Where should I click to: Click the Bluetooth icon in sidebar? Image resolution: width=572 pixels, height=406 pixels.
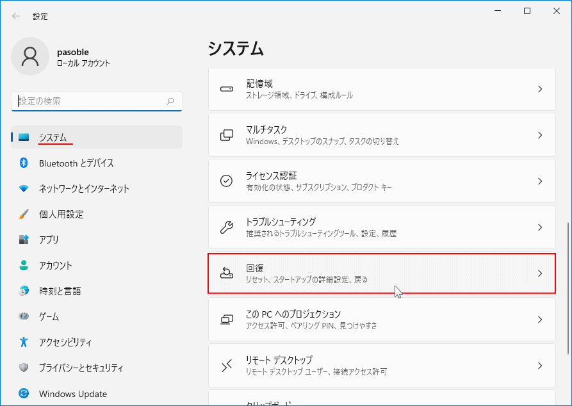[24, 163]
